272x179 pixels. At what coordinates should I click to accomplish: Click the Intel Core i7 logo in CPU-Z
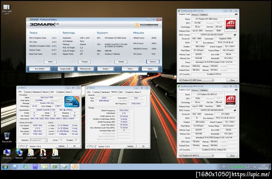(72, 102)
